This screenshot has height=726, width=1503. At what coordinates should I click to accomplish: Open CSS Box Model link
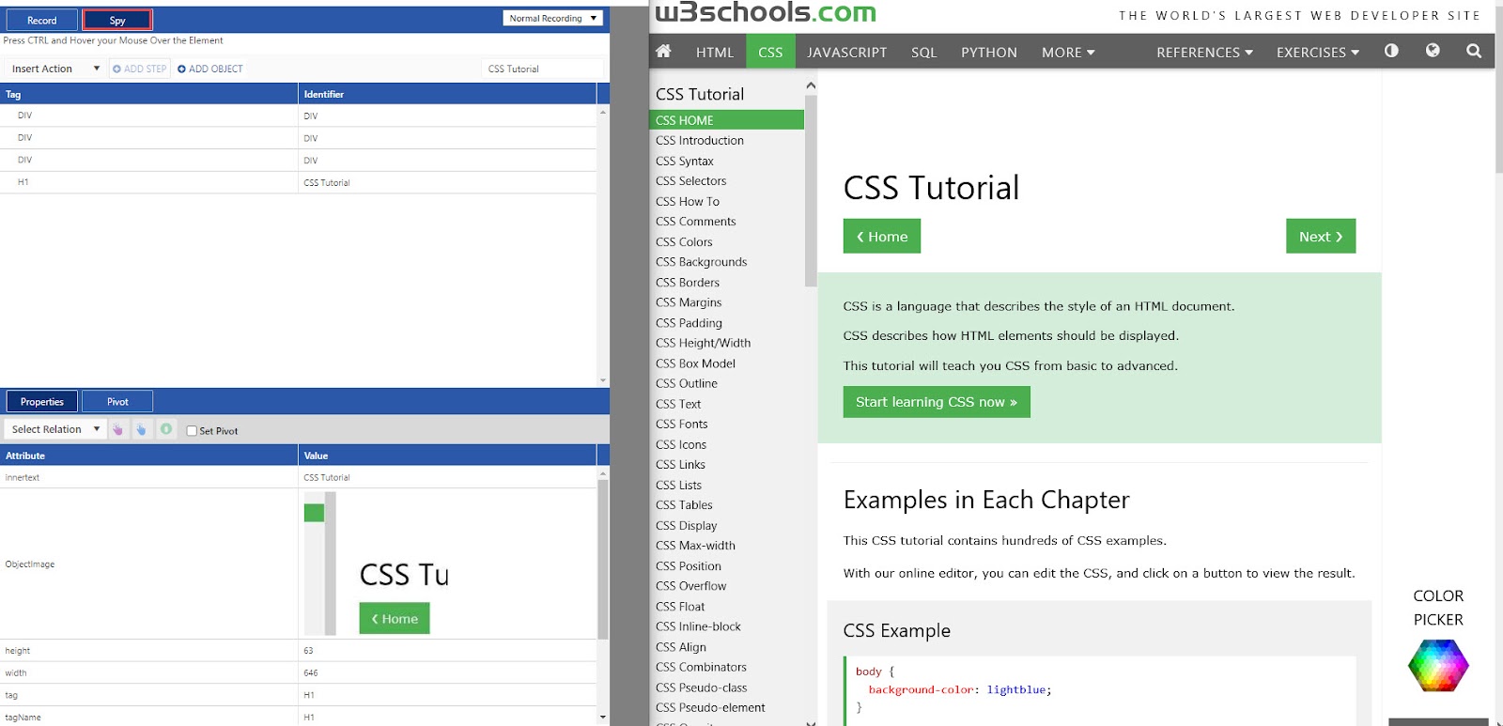tap(695, 363)
